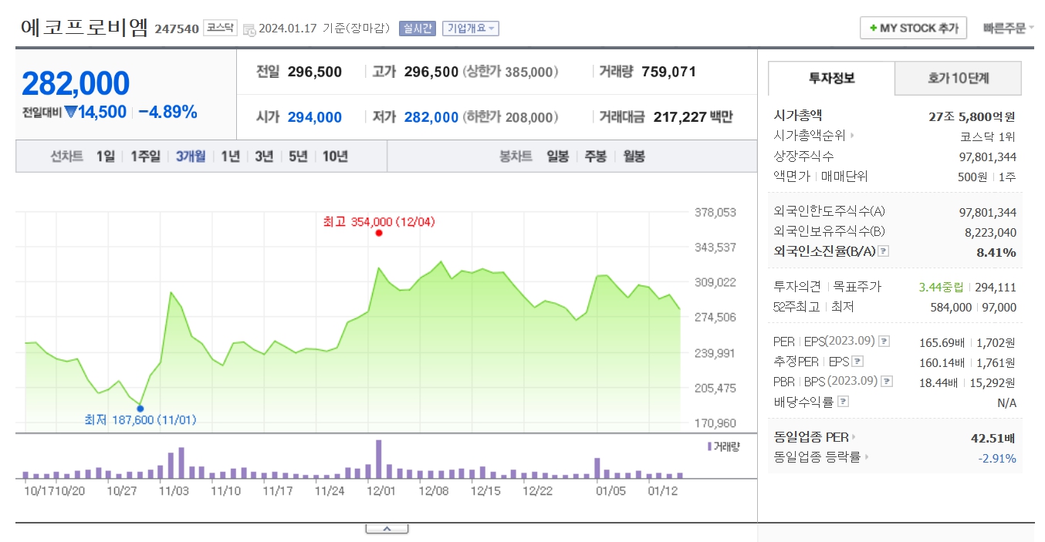
Task: Click the 코스닥 market badge
Action: [x=220, y=28]
